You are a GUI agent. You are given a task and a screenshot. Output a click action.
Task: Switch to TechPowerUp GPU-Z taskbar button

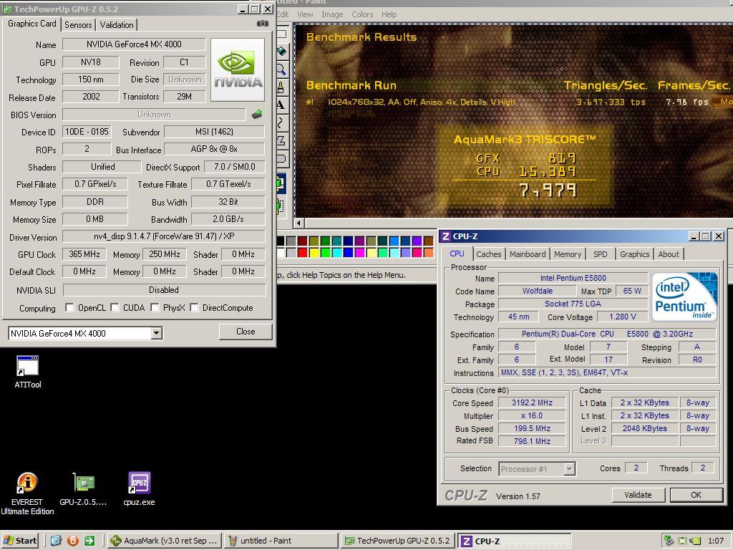point(398,541)
